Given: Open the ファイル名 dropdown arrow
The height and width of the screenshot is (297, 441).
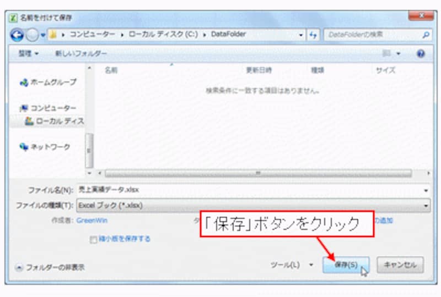Looking at the screenshot, I should click(x=426, y=190).
